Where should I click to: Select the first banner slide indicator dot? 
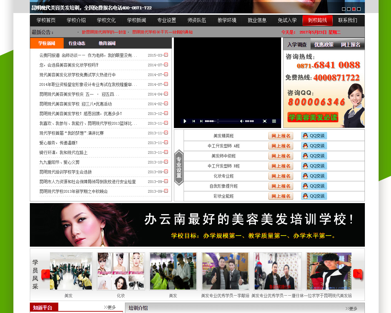point(344,9)
